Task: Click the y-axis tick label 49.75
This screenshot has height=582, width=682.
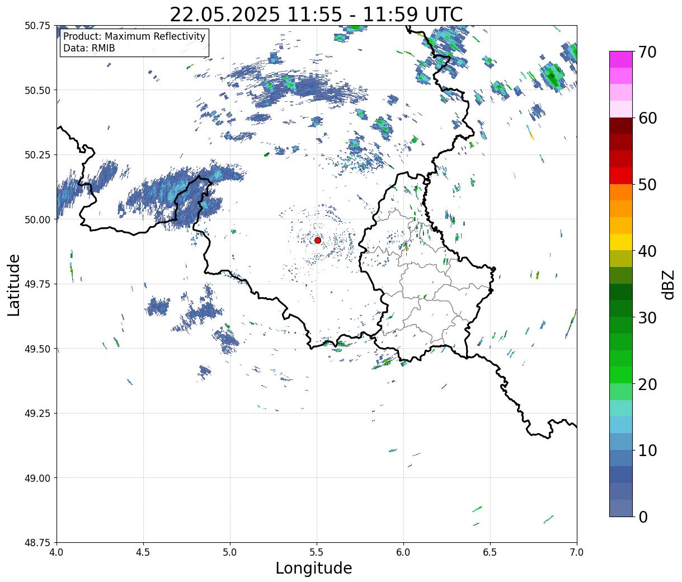Action: coord(37,284)
